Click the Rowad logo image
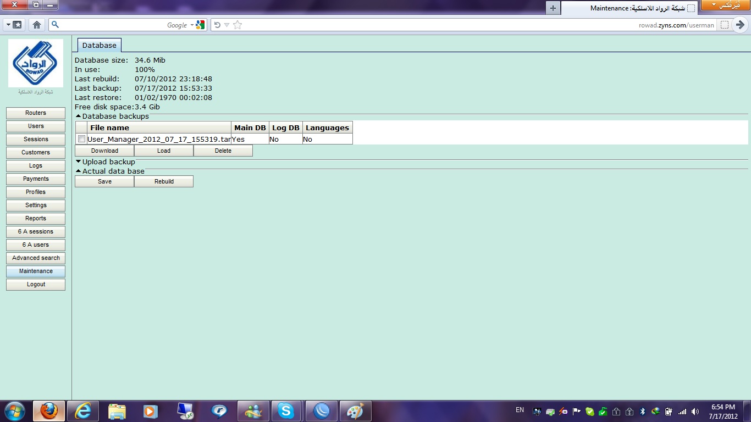 coord(36,63)
